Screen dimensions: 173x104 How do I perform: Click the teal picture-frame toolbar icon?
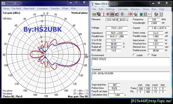tap(135, 14)
